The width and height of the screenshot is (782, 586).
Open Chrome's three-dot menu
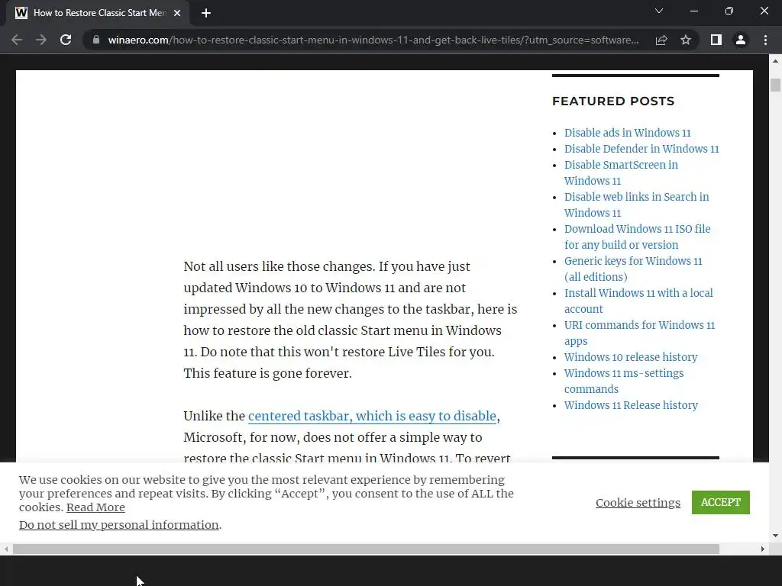pos(765,40)
